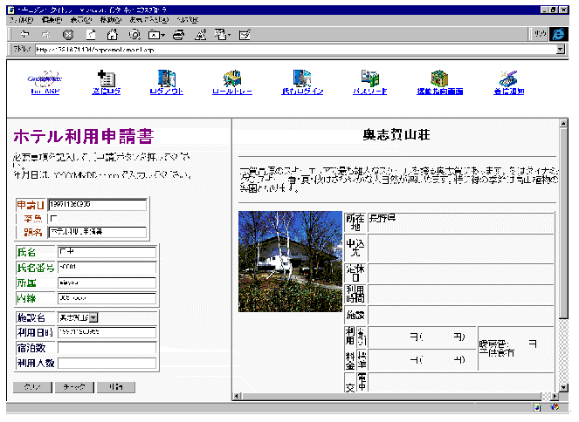579x422 pixels.
Task: Go back with the browser Back arrow
Action: [24, 35]
